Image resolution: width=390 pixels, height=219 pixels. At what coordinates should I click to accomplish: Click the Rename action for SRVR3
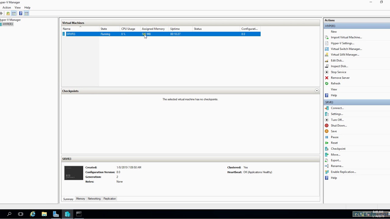click(x=337, y=166)
